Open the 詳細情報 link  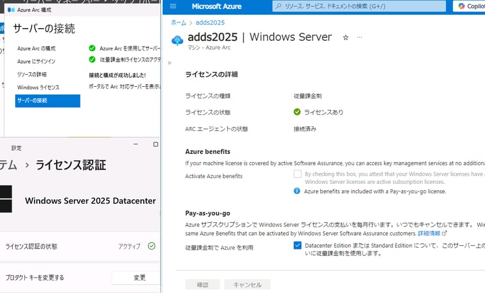[x=429, y=233]
